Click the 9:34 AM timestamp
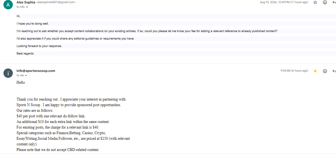The width and height of the screenshot is (336, 155). 294,71
